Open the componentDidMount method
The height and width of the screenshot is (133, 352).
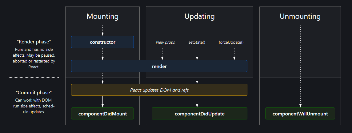[102, 114]
